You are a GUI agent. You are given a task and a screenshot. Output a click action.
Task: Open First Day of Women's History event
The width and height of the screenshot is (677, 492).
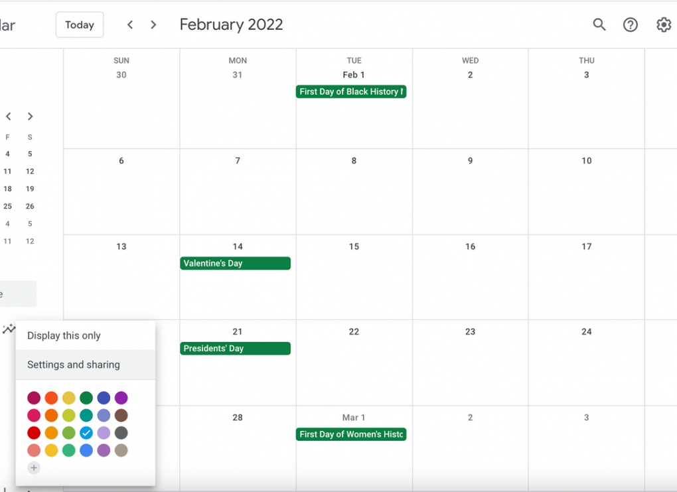pos(351,434)
